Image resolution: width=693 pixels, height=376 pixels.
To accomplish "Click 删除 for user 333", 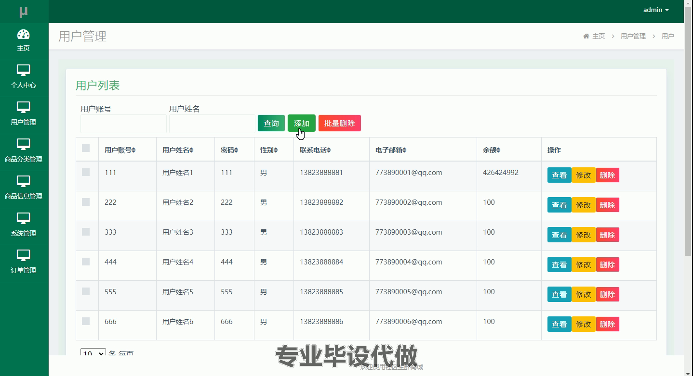I will (608, 235).
